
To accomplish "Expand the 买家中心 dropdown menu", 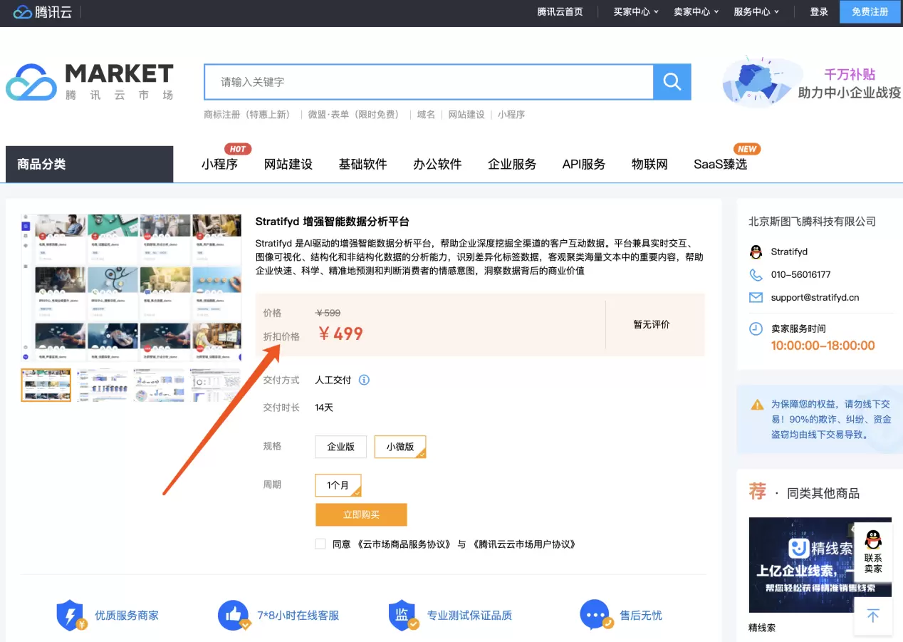I will (636, 11).
